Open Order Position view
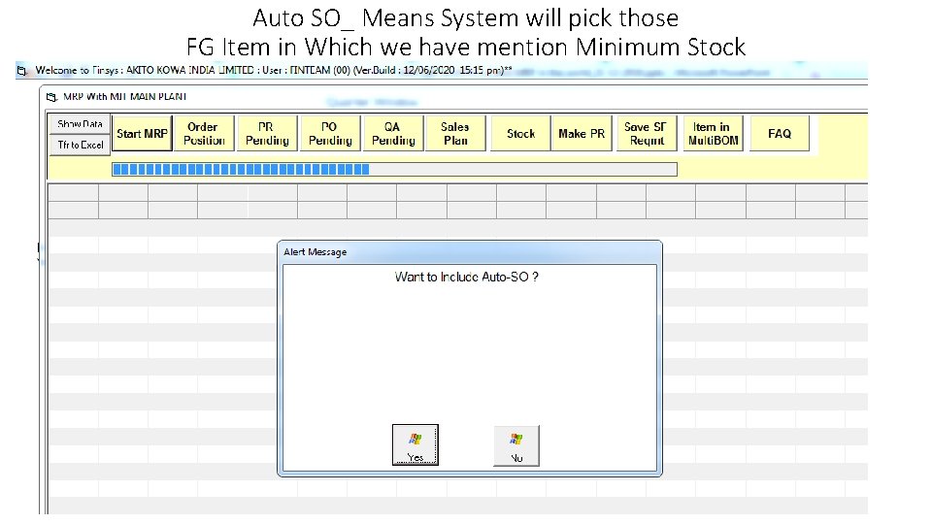Image resolution: width=932 pixels, height=524 pixels. [x=204, y=134]
